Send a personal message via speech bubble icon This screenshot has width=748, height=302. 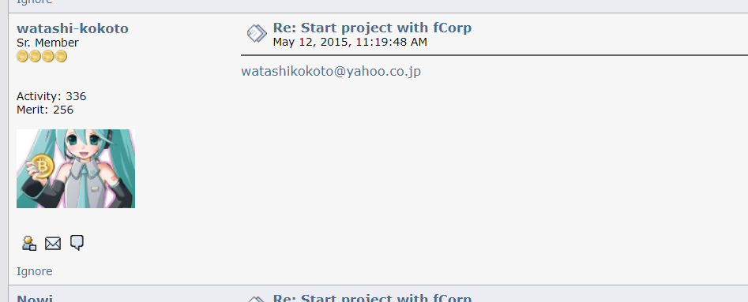pyautogui.click(x=77, y=242)
